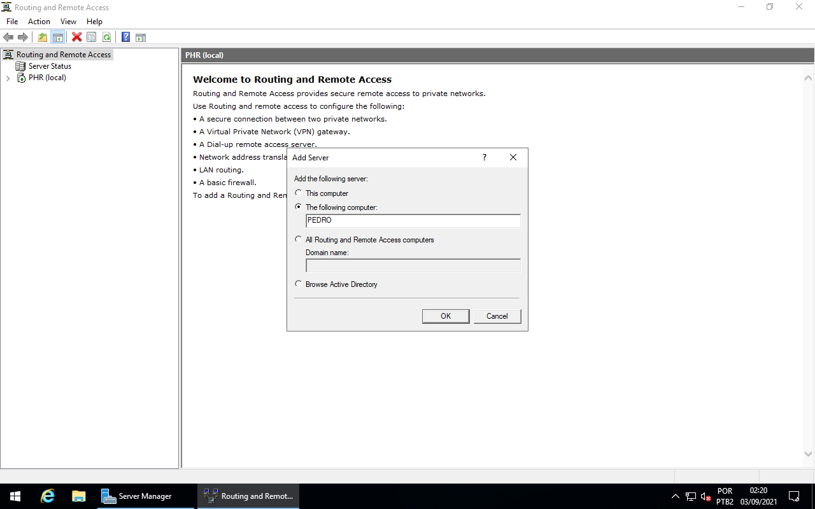The width and height of the screenshot is (815, 509).
Task: Expand the PHR (local) tree node
Action: point(8,77)
